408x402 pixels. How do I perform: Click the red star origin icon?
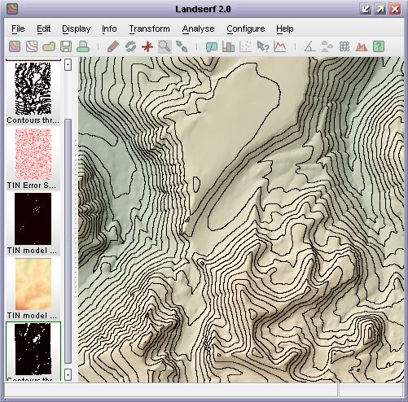(x=147, y=46)
